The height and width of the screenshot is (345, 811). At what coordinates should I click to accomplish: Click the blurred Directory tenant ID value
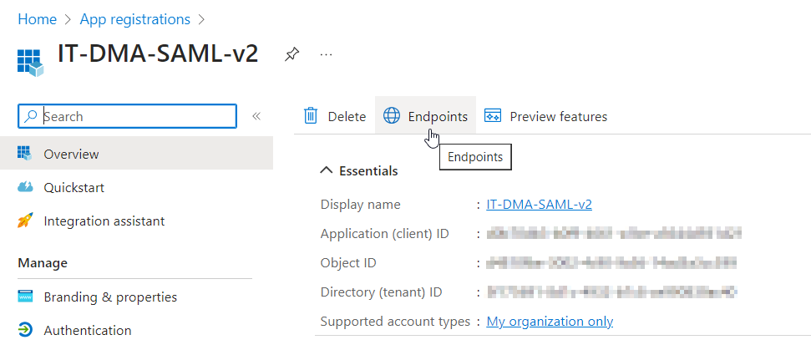pyautogui.click(x=612, y=292)
